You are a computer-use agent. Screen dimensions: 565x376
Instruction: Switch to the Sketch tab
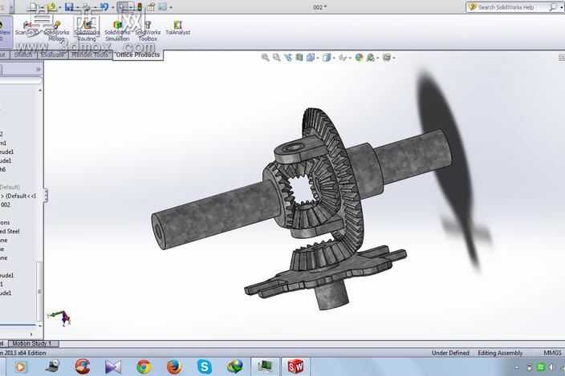point(23,55)
